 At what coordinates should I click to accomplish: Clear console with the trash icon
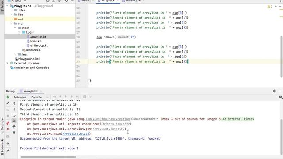(x=14, y=132)
